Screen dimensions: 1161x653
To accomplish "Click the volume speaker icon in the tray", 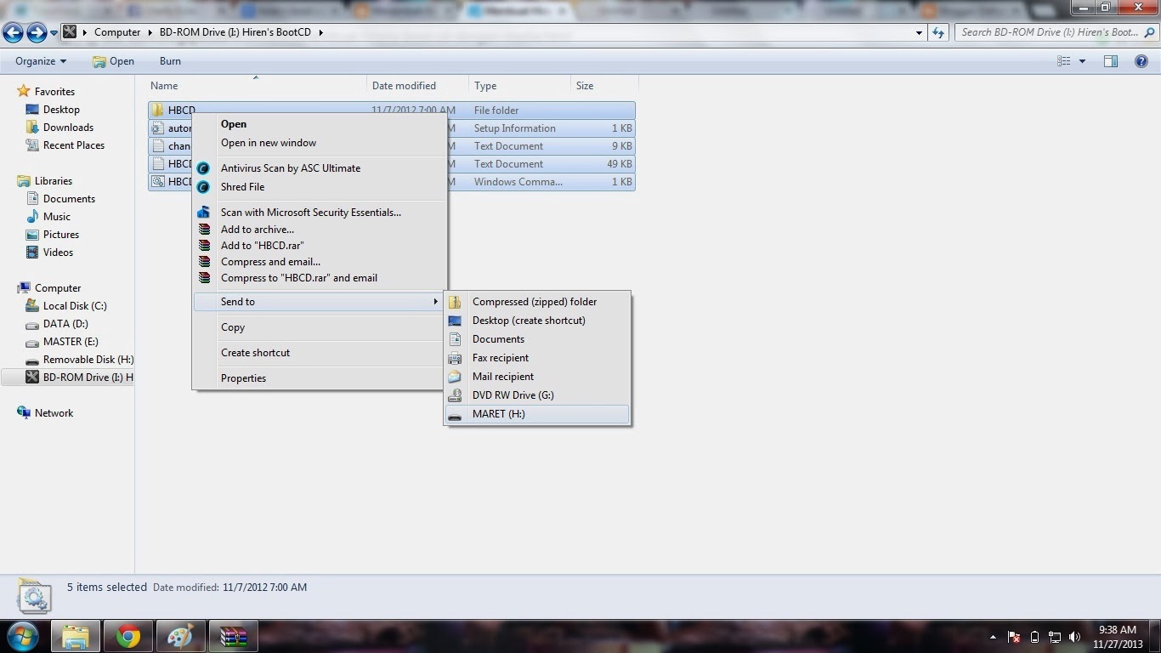I will (1074, 637).
